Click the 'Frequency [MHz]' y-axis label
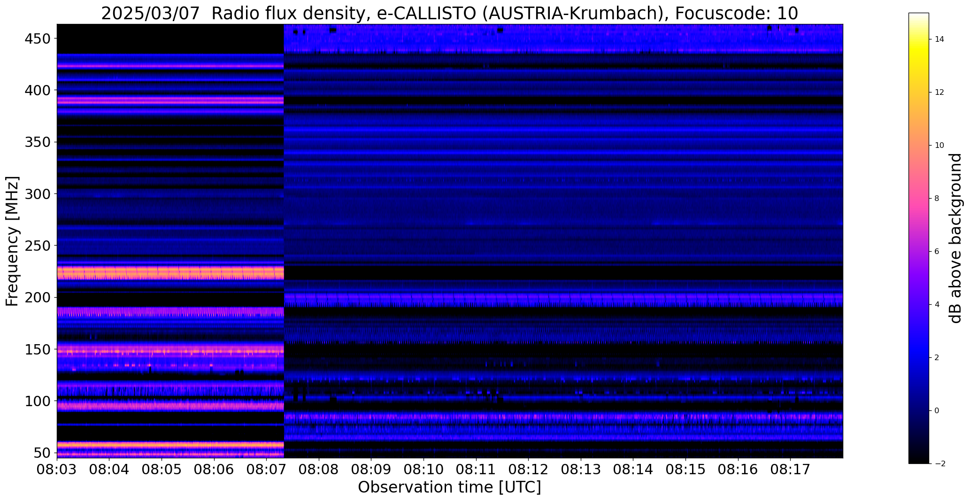The image size is (970, 501). click(12, 241)
